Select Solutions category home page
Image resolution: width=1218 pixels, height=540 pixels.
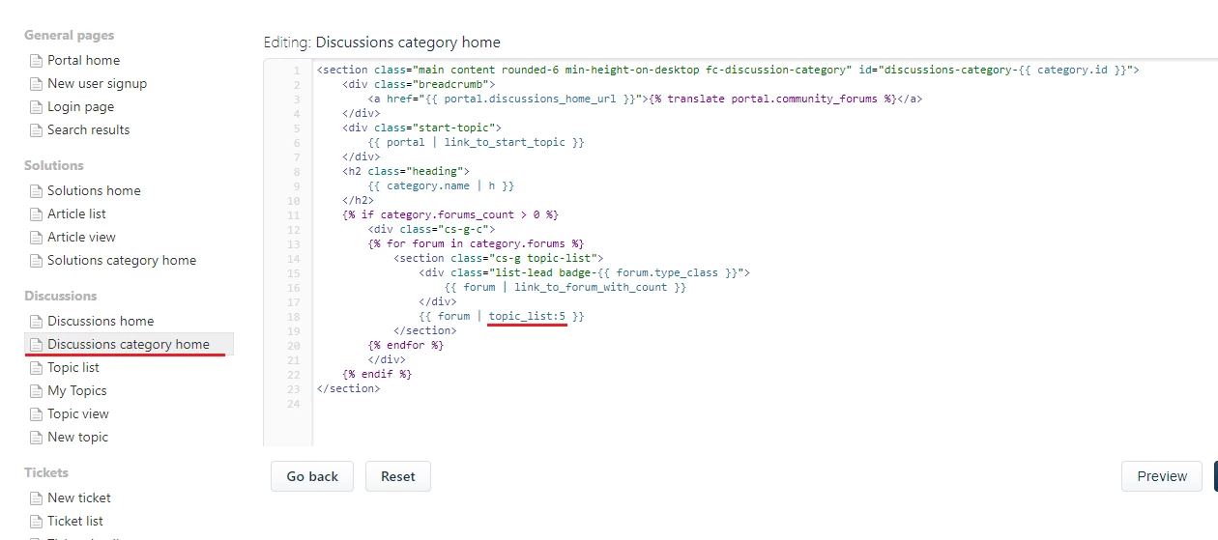[x=122, y=260]
